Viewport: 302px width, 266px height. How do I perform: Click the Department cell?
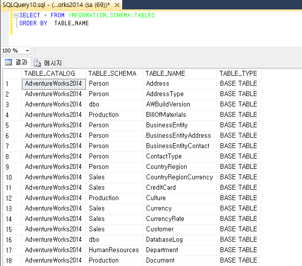pos(180,250)
